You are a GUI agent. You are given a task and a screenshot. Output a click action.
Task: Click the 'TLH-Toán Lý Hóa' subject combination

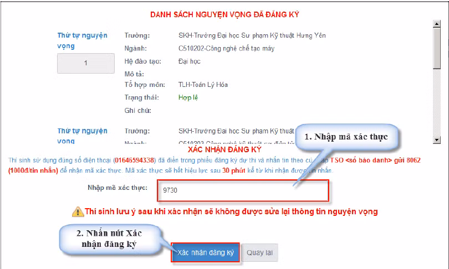[x=203, y=85]
